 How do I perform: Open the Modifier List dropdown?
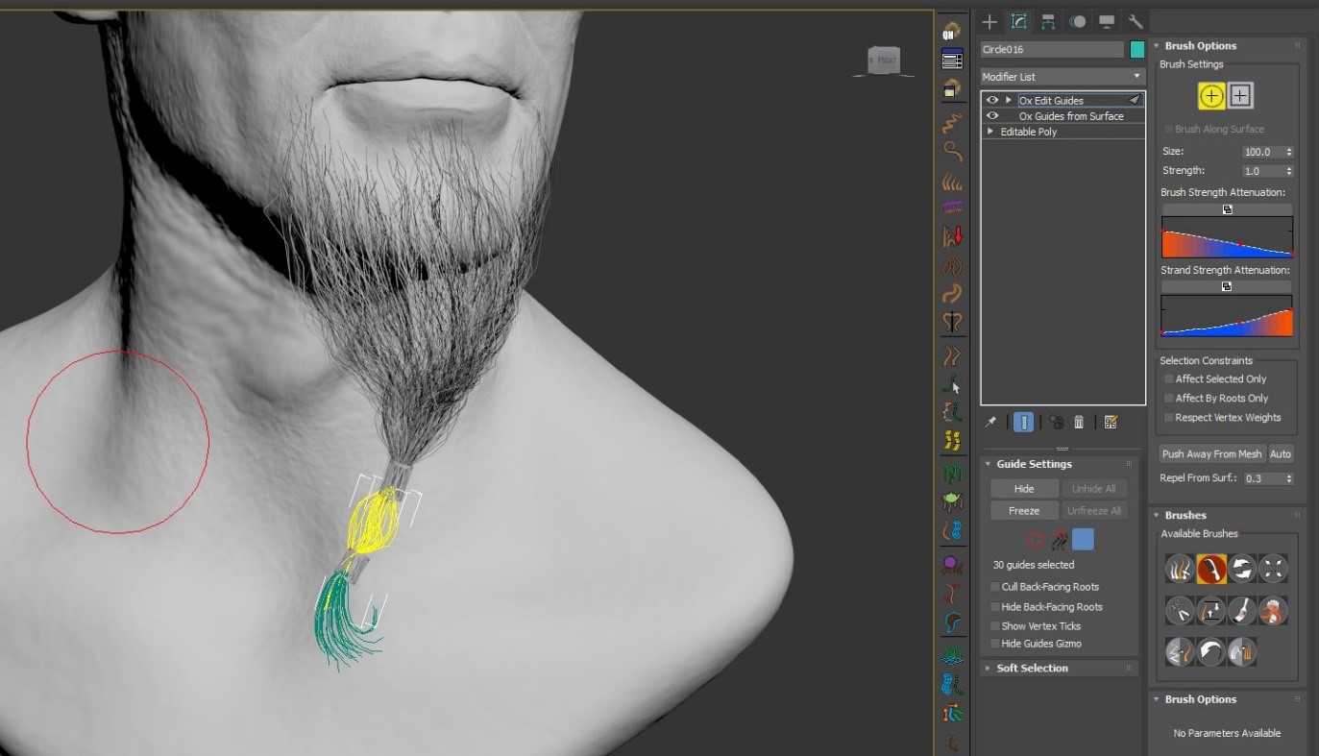1063,77
